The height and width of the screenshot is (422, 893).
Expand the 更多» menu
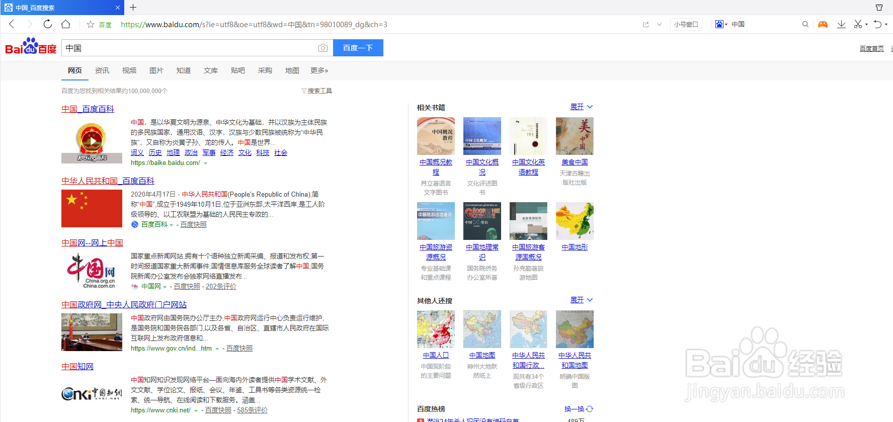pyautogui.click(x=319, y=70)
